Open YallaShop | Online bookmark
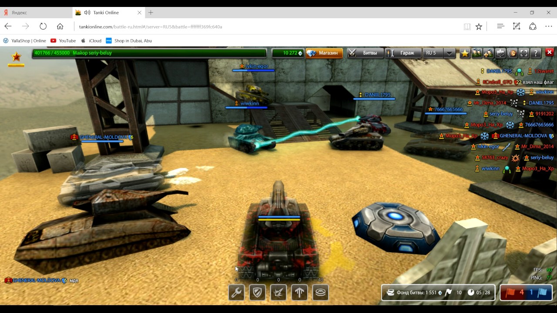 [24, 41]
